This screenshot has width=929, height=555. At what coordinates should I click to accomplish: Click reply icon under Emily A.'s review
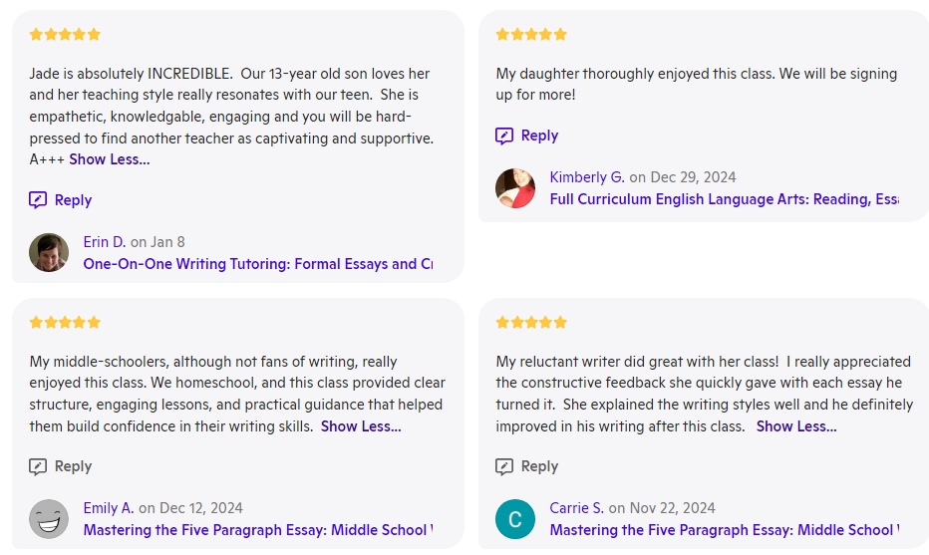coord(39,466)
